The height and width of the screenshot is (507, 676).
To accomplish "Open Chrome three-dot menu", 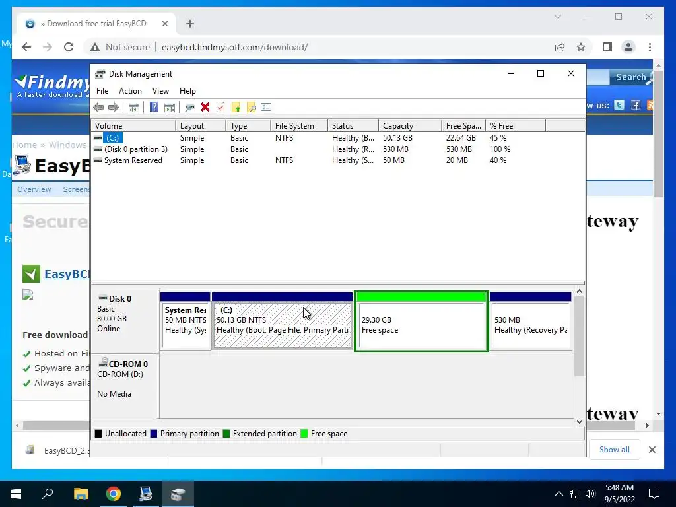I will tap(650, 47).
